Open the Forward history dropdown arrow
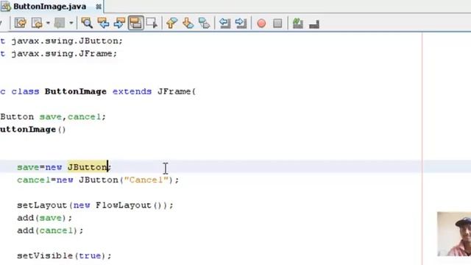 pyautogui.click(x=71, y=23)
